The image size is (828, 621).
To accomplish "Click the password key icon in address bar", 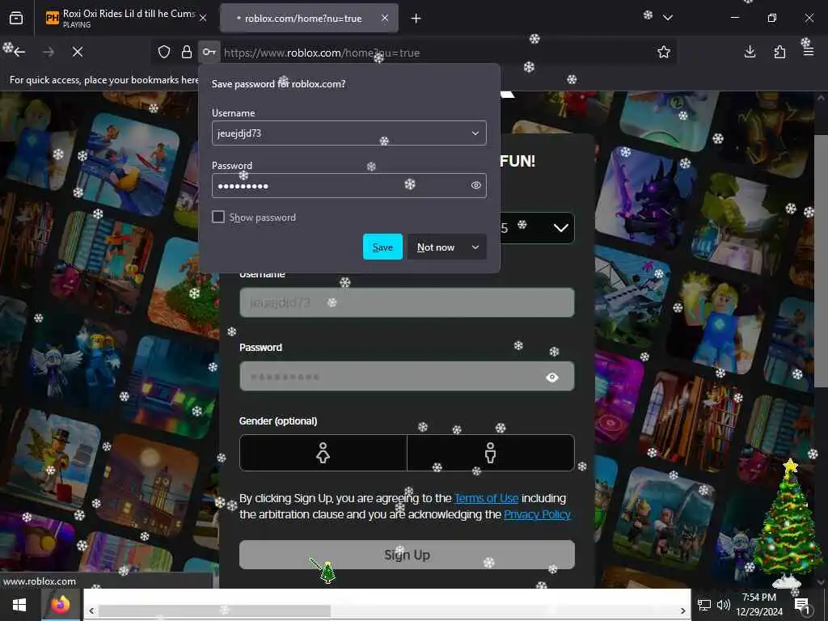I will click(209, 52).
